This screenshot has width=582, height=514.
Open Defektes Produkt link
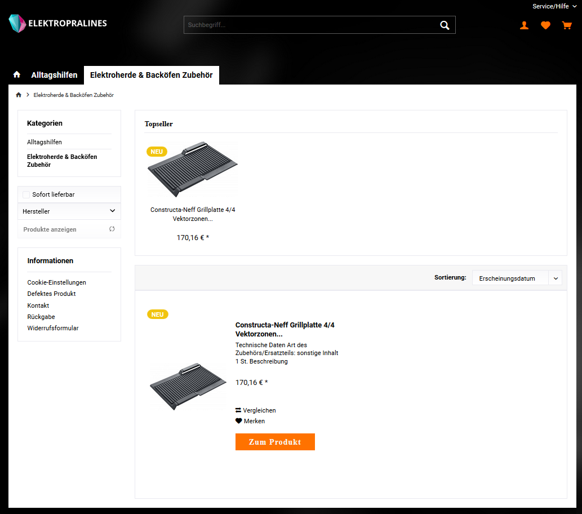tap(51, 294)
